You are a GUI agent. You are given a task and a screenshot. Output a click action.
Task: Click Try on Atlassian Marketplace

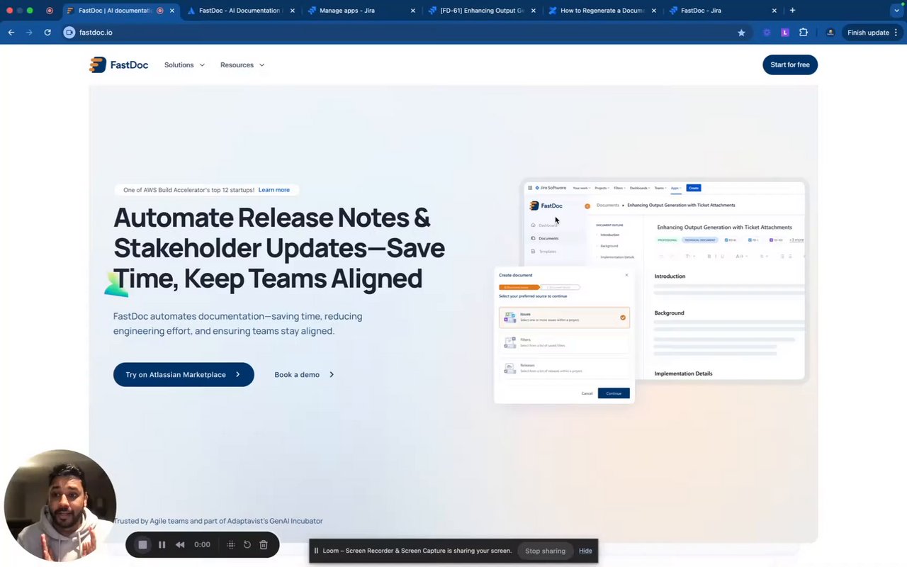[184, 375]
